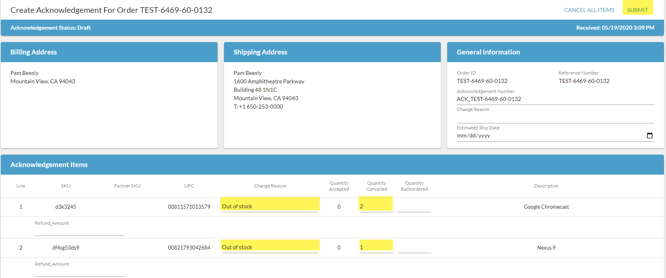Click the SKU column header
This screenshot has height=278, width=666.
coord(66,186)
